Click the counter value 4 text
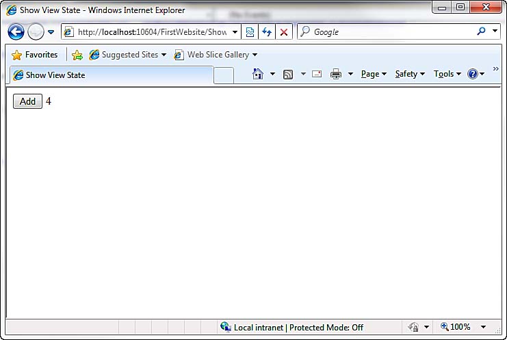This screenshot has height=340, width=507. 49,101
